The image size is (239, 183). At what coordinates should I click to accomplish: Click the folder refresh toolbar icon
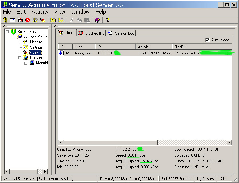[x=61, y=20]
